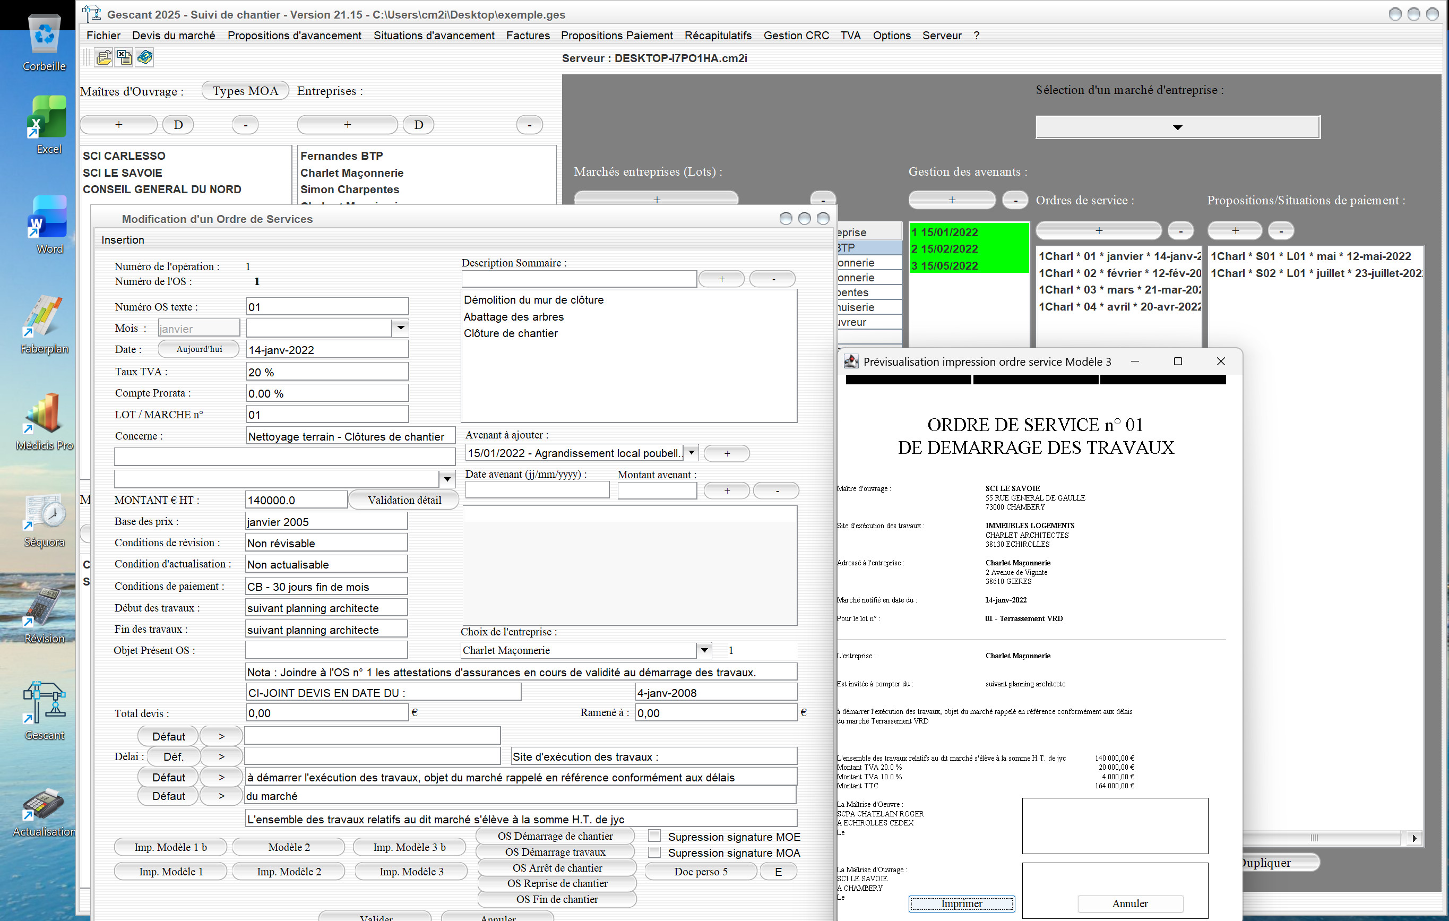Click the open folder toolbar icon
This screenshot has height=921, width=1449.
pos(103,57)
